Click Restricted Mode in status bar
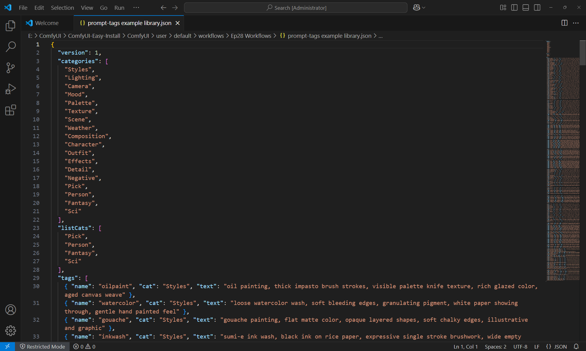586x351 pixels. tap(42, 346)
